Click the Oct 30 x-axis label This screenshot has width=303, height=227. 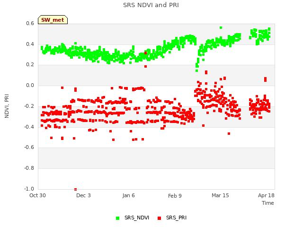tap(37, 195)
